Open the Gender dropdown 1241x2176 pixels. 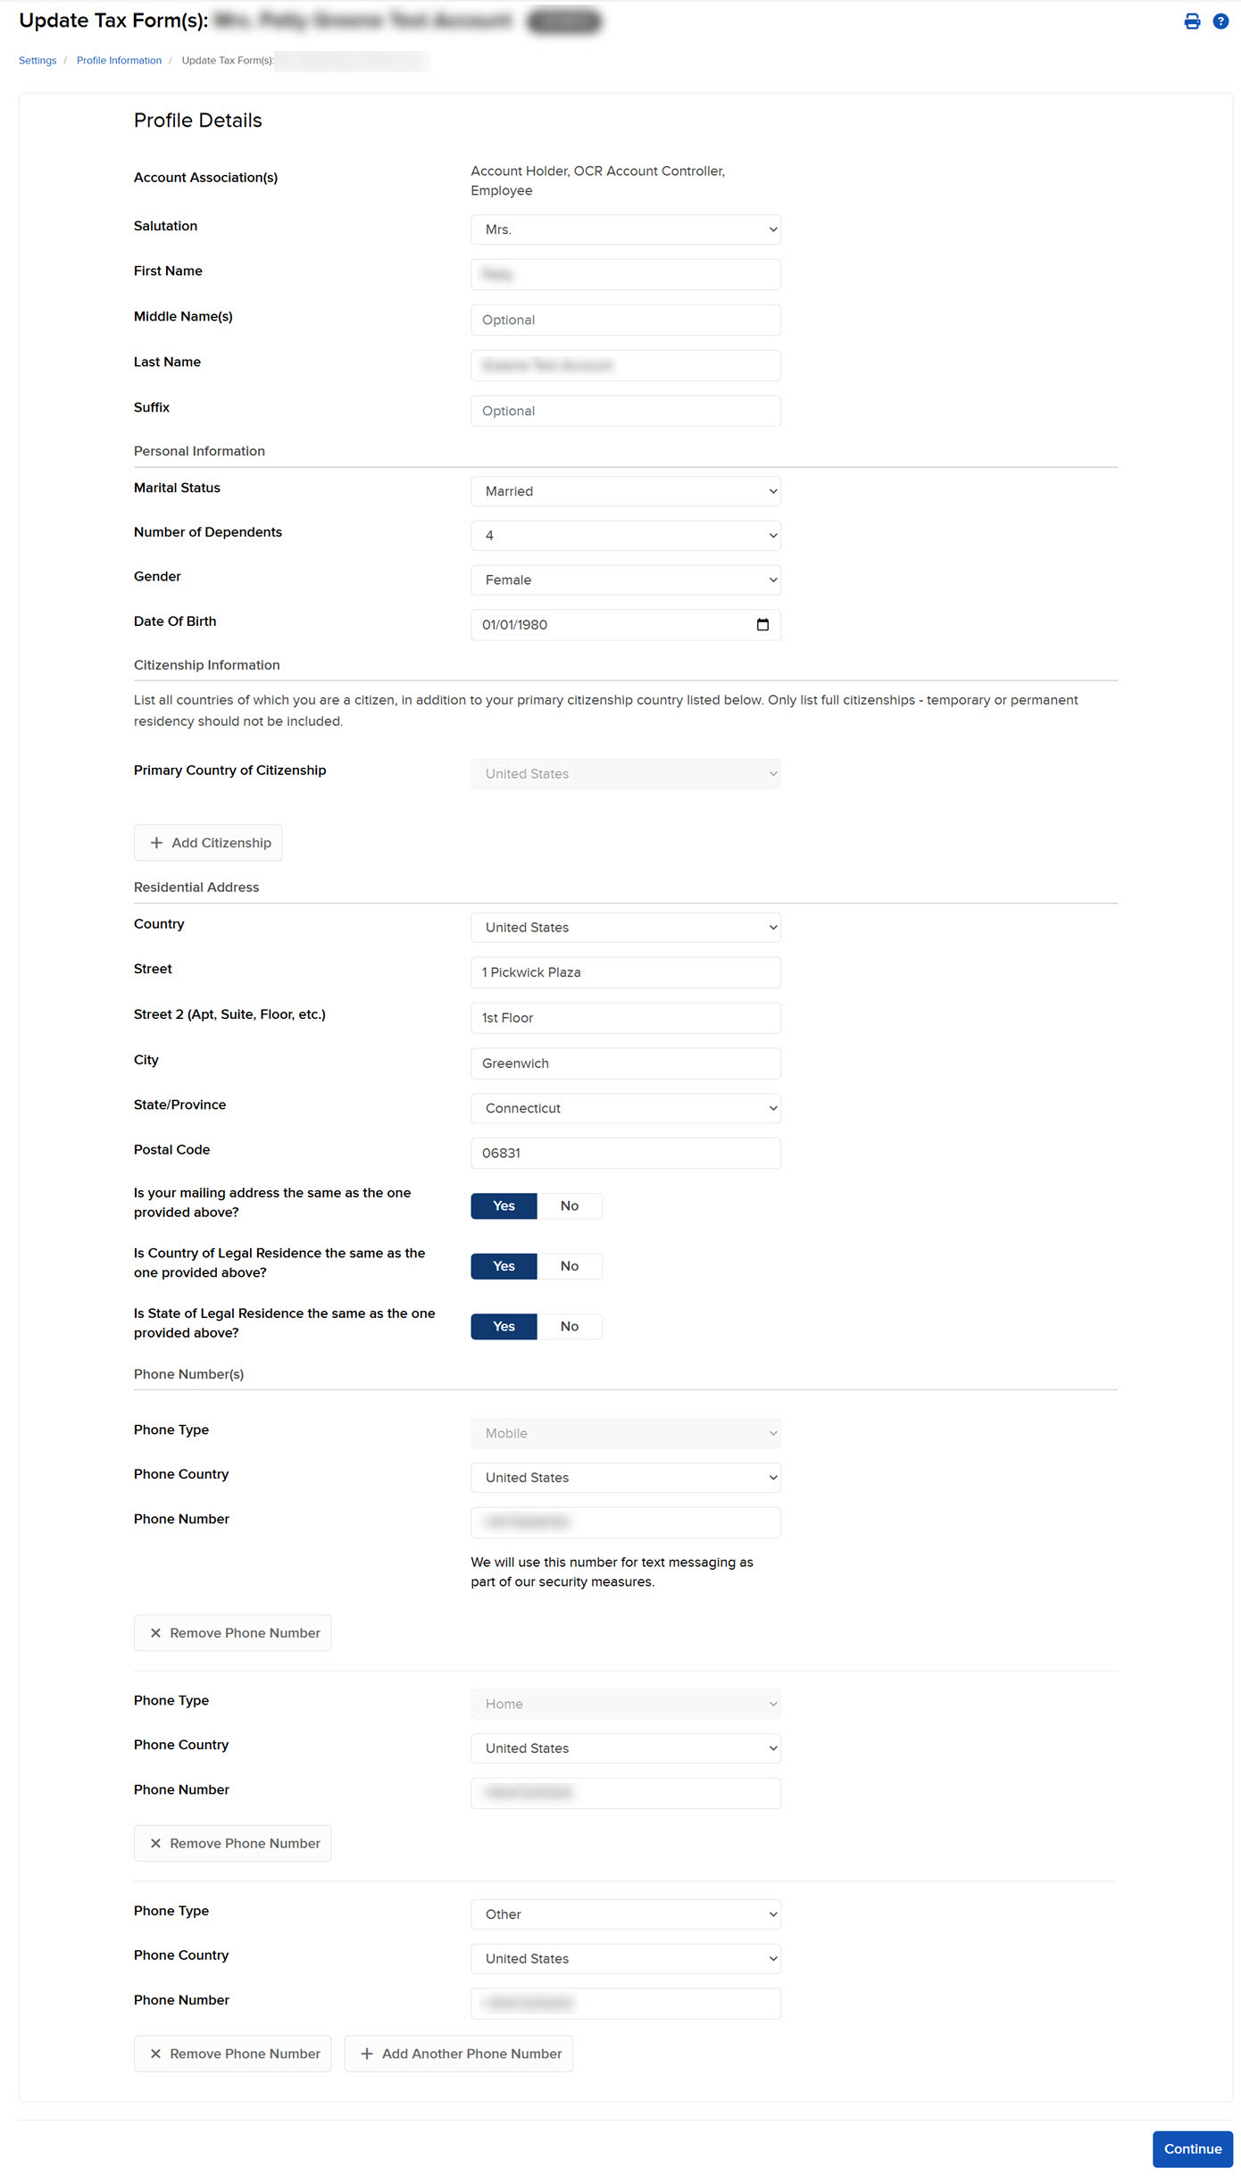point(625,579)
